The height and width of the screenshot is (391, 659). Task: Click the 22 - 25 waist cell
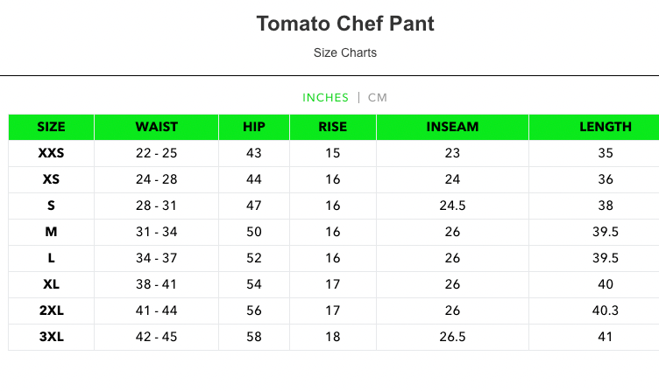(x=157, y=153)
